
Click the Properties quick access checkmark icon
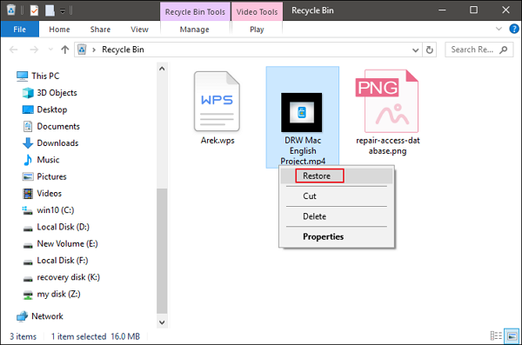34,10
